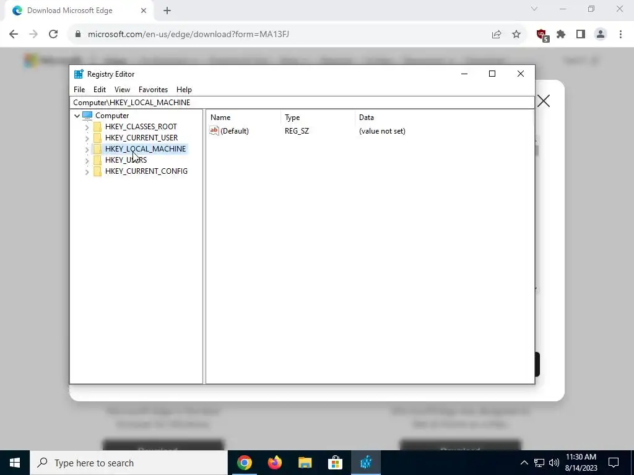Expand the HKEY_CURRENT_USER key
Image resolution: width=634 pixels, height=475 pixels.
[x=87, y=138]
